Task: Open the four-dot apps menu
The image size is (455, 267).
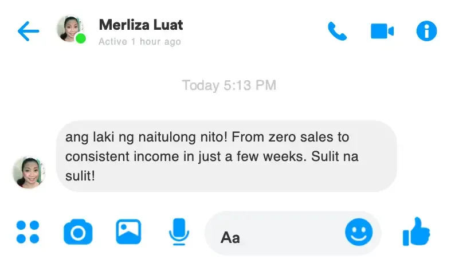Action: click(28, 231)
